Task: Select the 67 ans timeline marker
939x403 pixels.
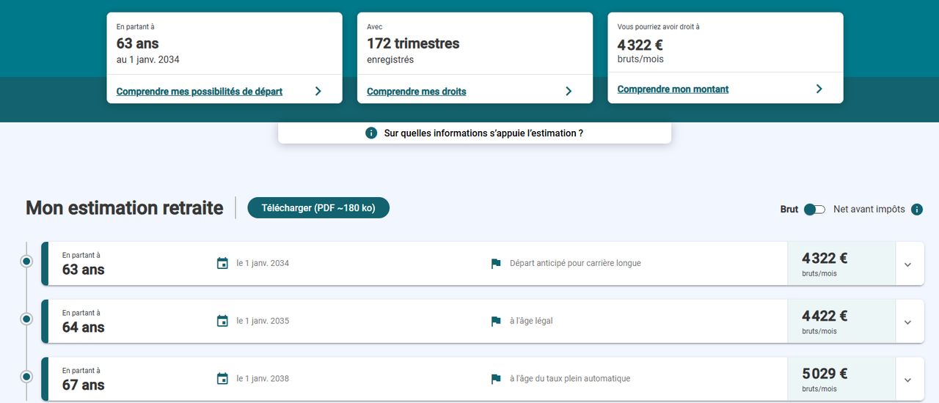Action: click(x=26, y=377)
